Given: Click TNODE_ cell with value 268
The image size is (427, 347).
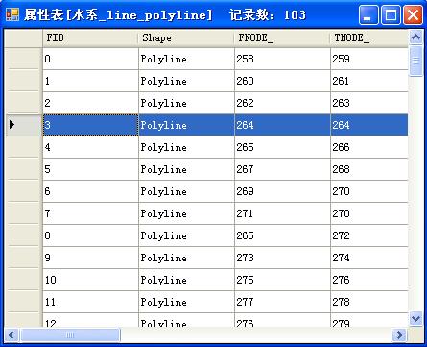Looking at the screenshot, I should click(x=369, y=169).
